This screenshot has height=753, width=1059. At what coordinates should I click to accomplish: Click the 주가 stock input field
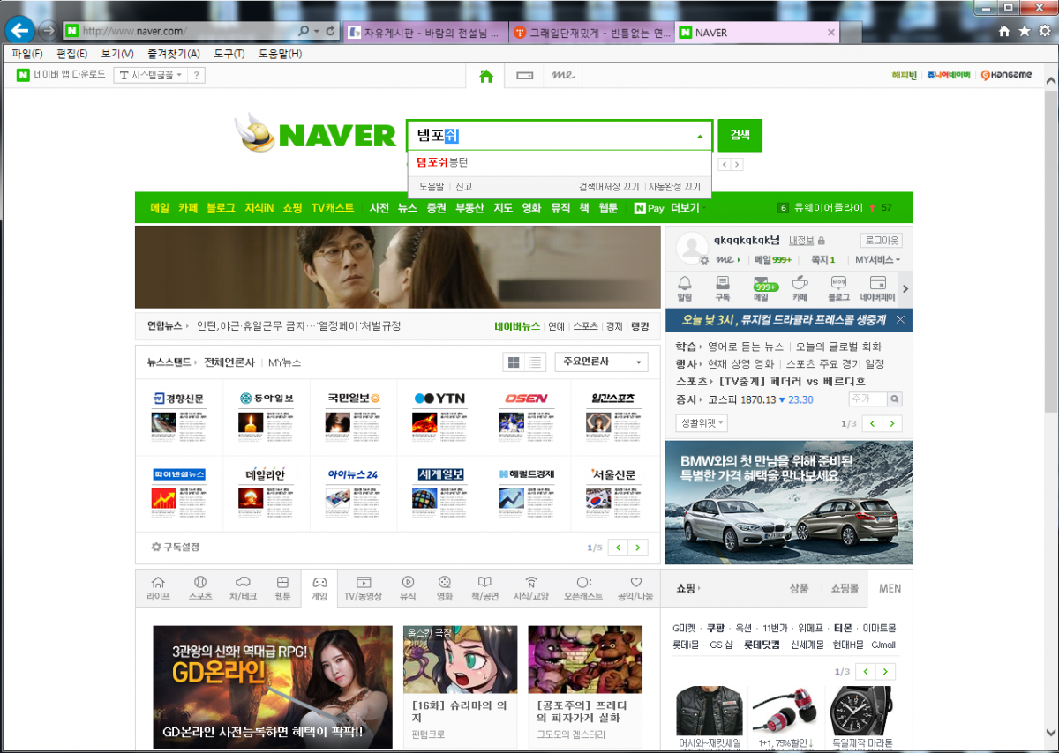click(x=867, y=399)
